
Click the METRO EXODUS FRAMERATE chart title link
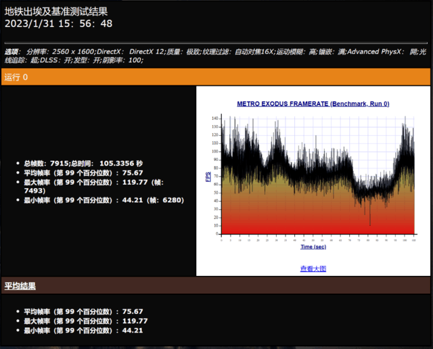tap(313, 103)
